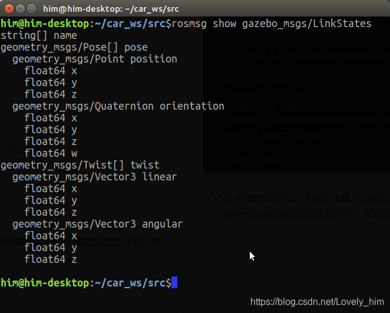The height and width of the screenshot is (313, 390).
Task: Click 'float64 x' under Quaternion orientation
Action: (x=51, y=118)
